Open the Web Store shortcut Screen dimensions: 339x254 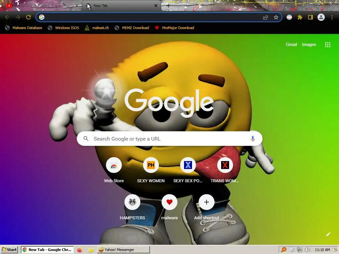click(114, 170)
